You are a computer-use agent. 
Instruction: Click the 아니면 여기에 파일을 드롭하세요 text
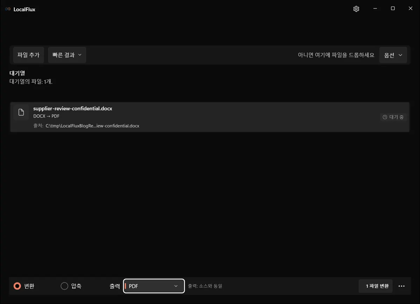point(336,55)
